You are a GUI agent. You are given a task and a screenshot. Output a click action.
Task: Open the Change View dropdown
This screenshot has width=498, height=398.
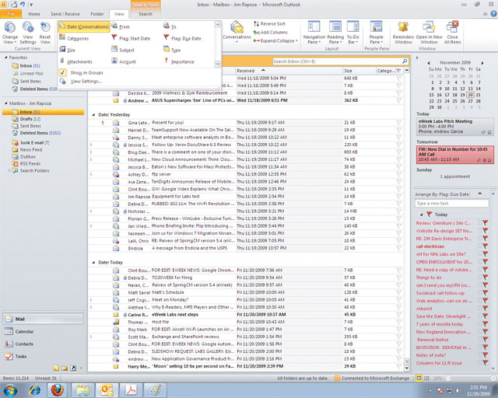10,33
